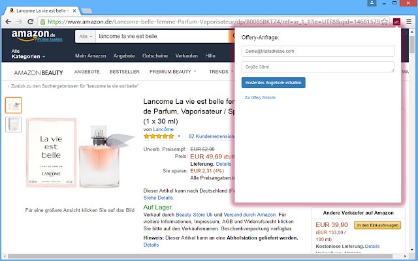Go to the Bestseller tab
The height and width of the screenshot is (261, 418).
coord(124,71)
